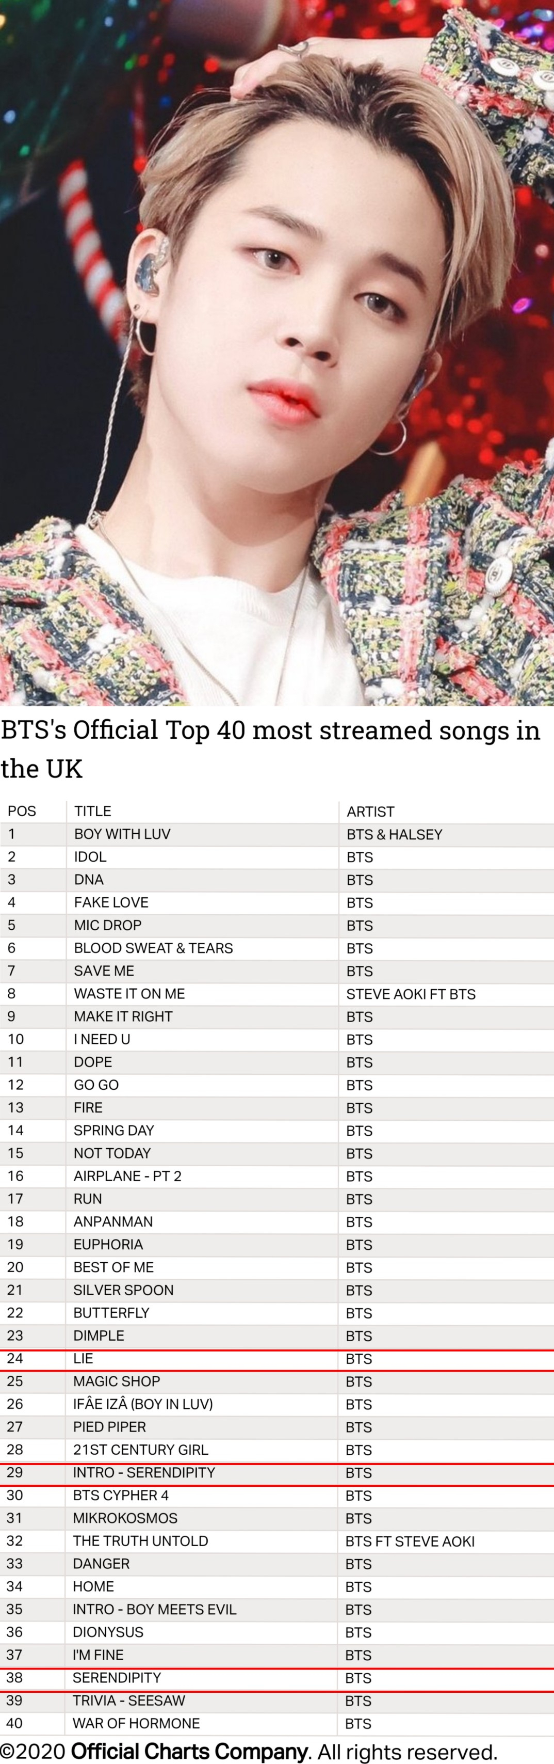This screenshot has width=554, height=1764.
Task: Click the SPRING DAY song title
Action: pyautogui.click(x=113, y=1131)
